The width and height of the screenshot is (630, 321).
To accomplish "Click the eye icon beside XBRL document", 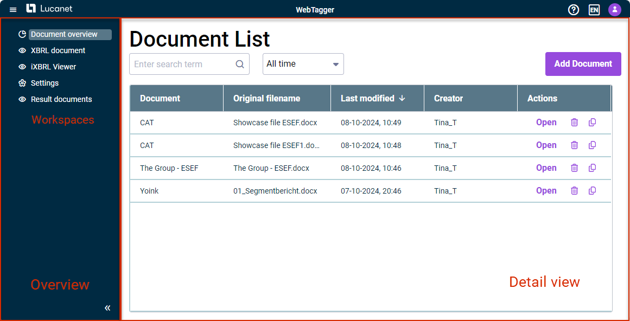I will 22,50.
